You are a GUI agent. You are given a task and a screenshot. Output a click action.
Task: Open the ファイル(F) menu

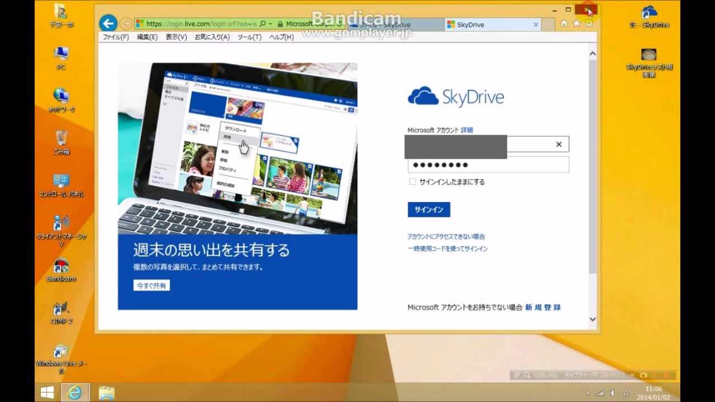(x=116, y=37)
